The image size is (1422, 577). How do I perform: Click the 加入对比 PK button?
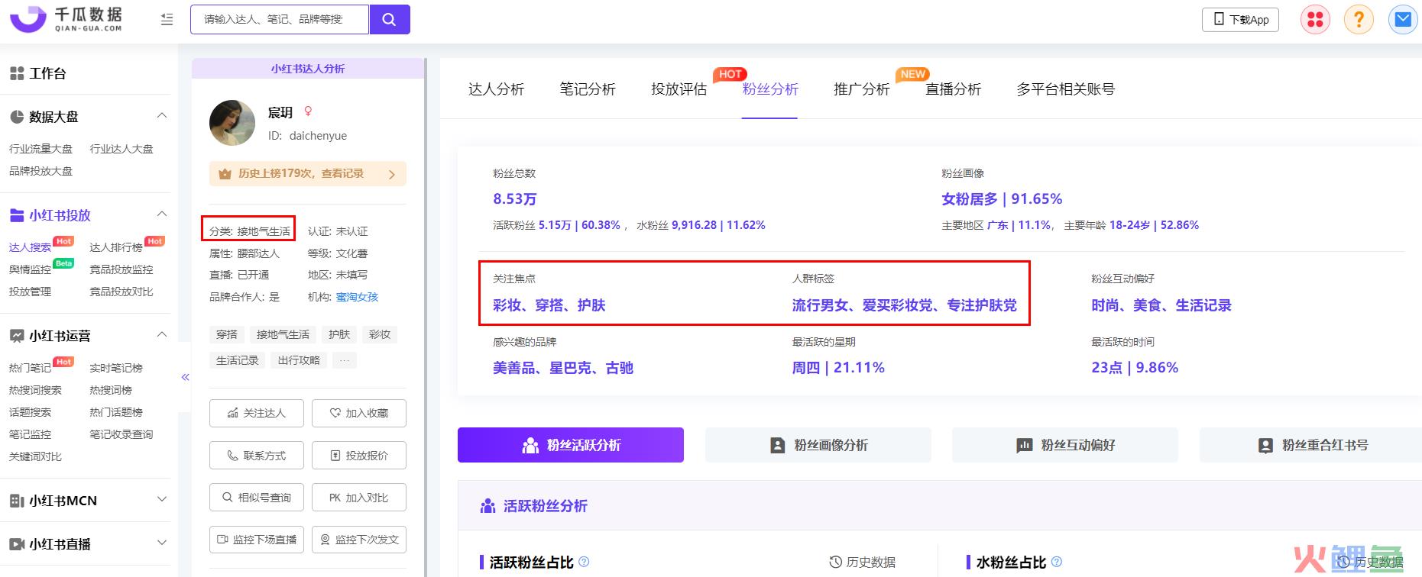click(359, 498)
